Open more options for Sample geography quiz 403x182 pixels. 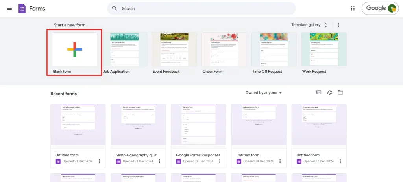click(160, 161)
